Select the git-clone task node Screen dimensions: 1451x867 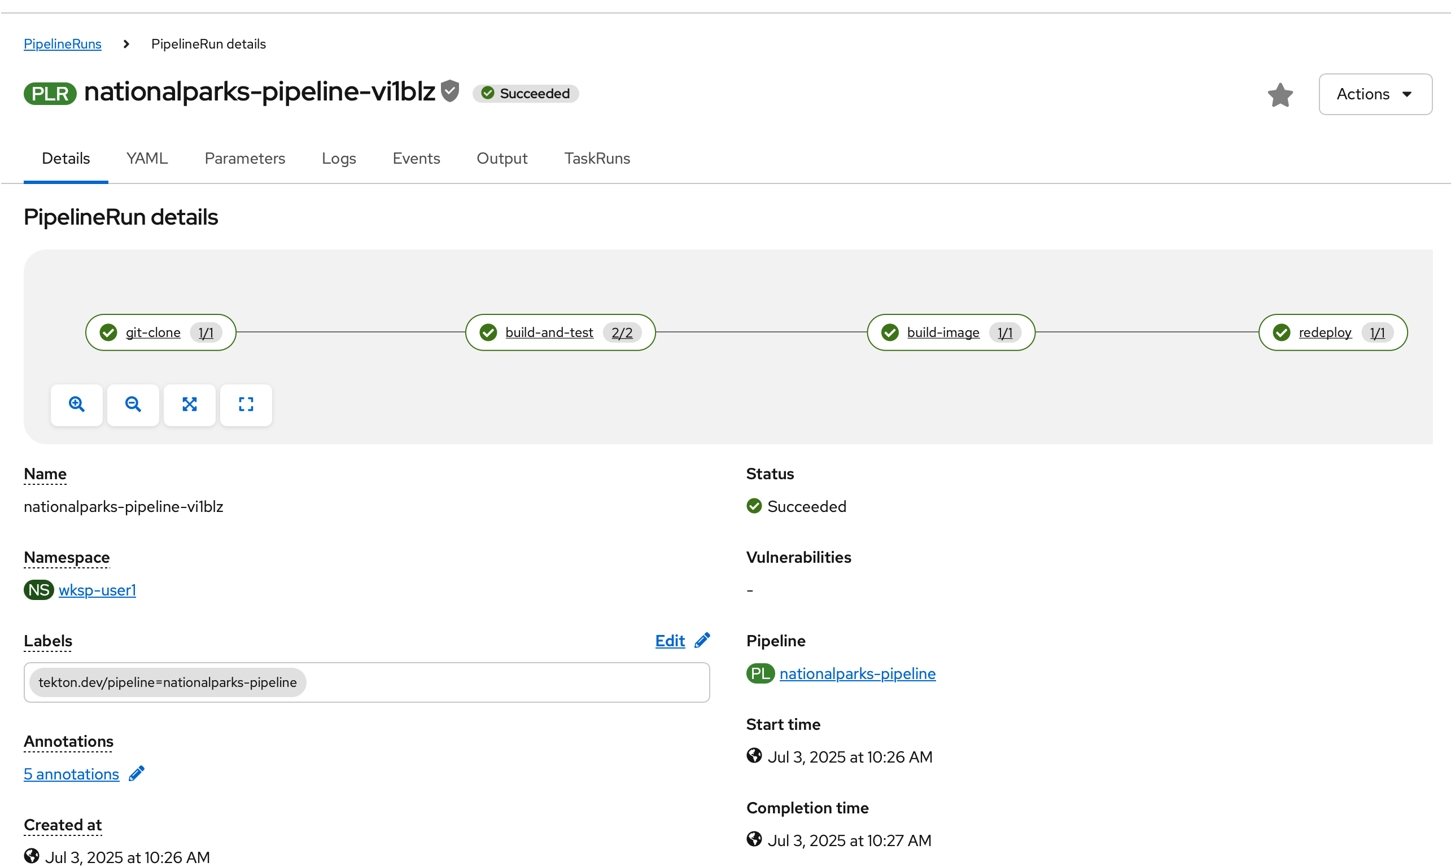(x=153, y=332)
